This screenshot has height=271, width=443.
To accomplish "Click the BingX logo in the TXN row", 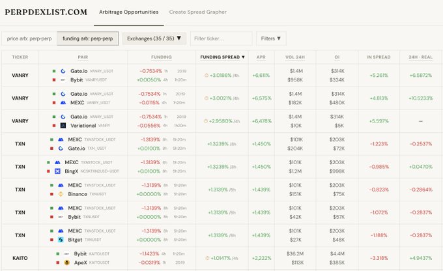I will click(x=57, y=171).
